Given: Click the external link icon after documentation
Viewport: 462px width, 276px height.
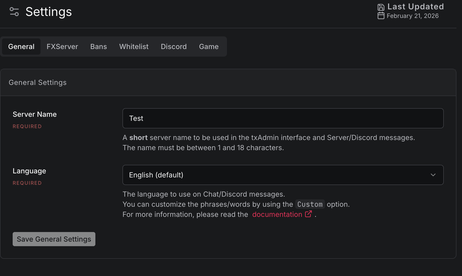Looking at the screenshot, I should pyautogui.click(x=308, y=214).
